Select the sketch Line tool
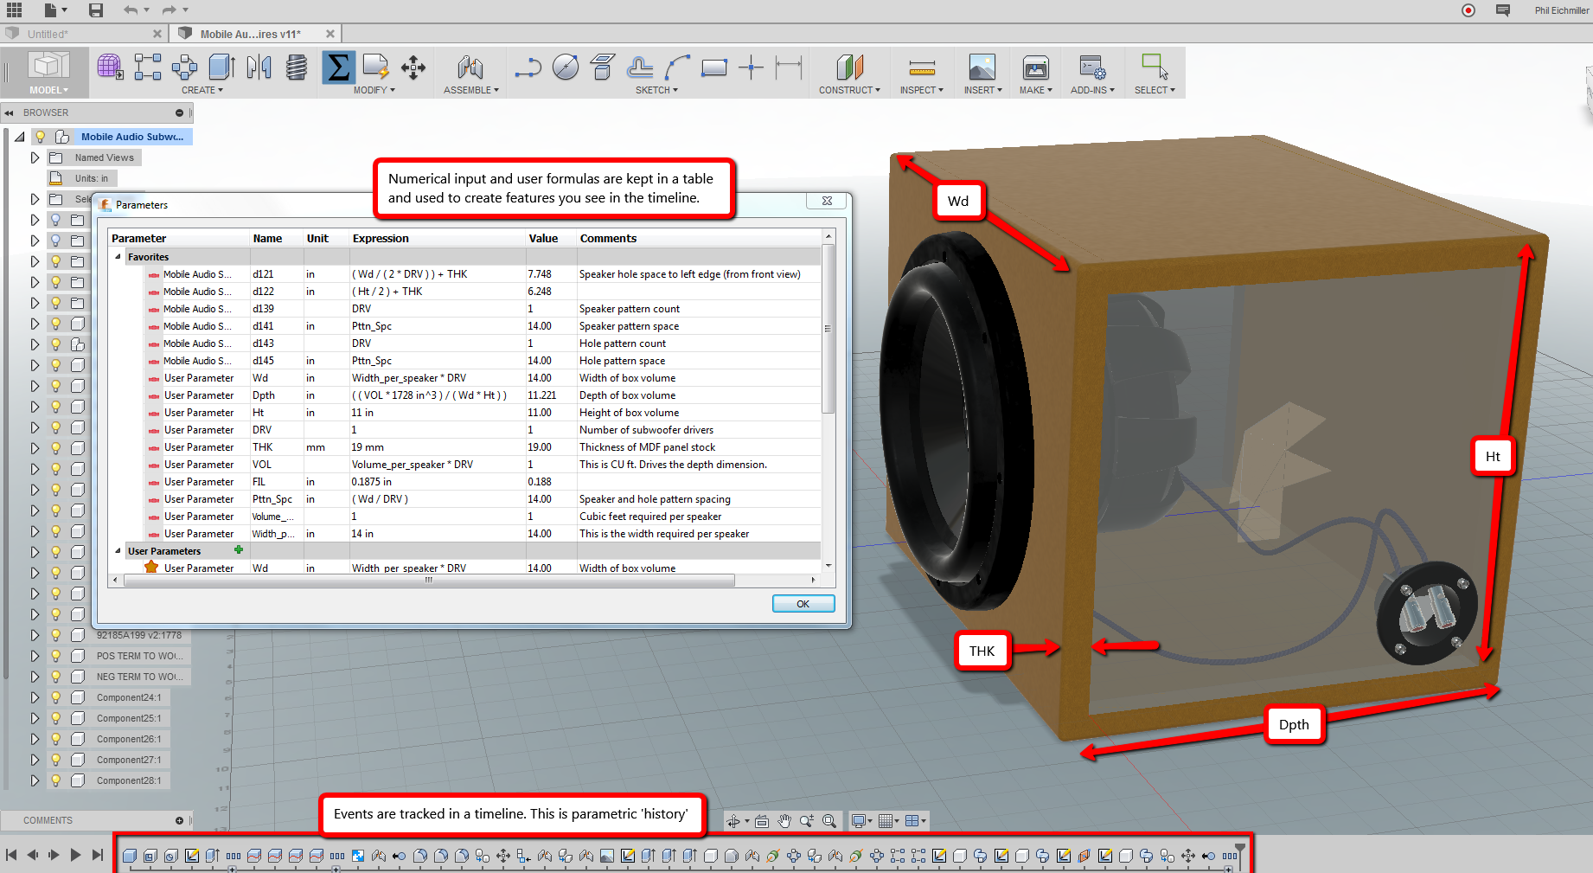This screenshot has height=873, width=1593. pyautogui.click(x=528, y=67)
